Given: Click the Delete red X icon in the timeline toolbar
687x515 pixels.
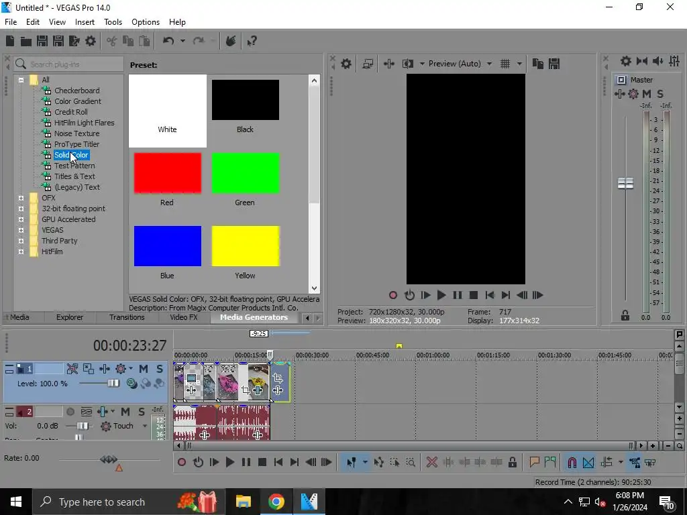Looking at the screenshot, I should tap(431, 463).
